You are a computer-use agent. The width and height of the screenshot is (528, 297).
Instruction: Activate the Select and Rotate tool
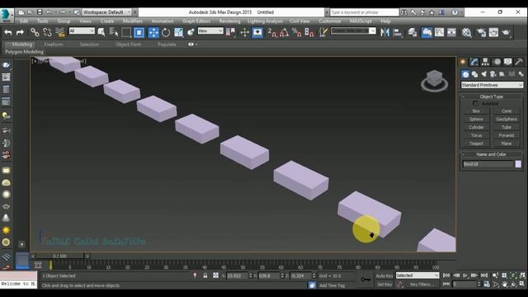click(x=166, y=32)
